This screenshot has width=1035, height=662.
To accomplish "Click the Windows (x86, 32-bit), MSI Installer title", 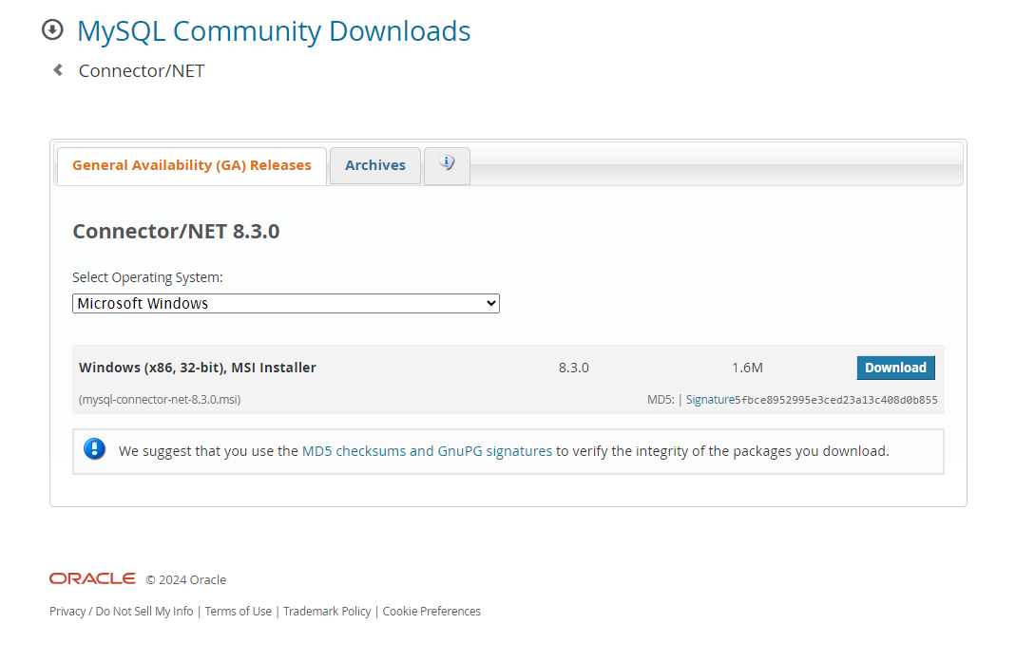I will tap(198, 368).
